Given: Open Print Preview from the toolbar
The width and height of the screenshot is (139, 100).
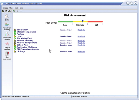Looking at the screenshot, I should (6, 11).
